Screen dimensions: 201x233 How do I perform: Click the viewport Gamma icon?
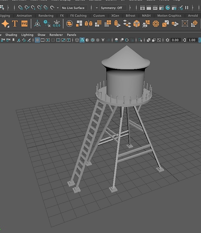point(184,40)
